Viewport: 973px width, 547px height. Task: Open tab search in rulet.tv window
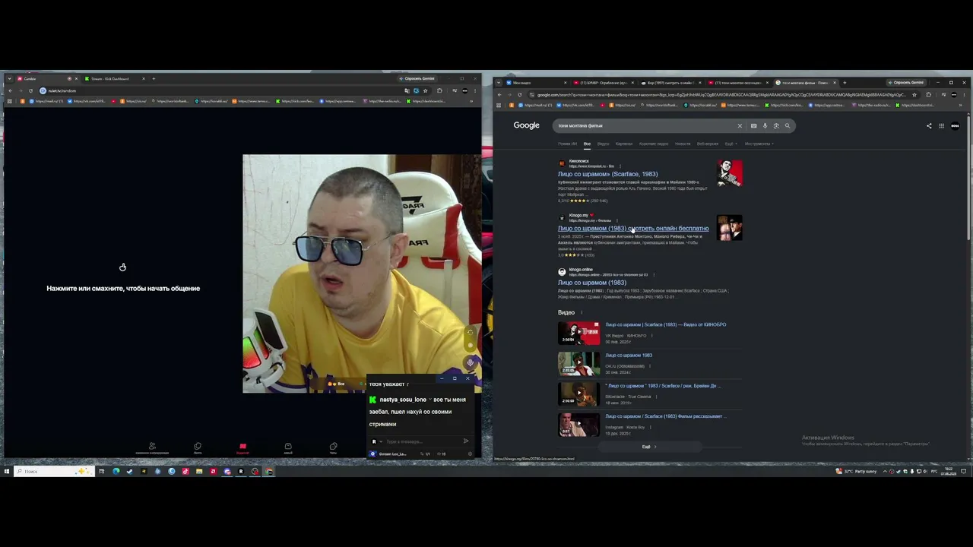8,78
